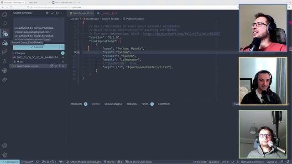292x164 pixels.
Task: Discard changes on launch.json row
Action: click(x=56, y=66)
